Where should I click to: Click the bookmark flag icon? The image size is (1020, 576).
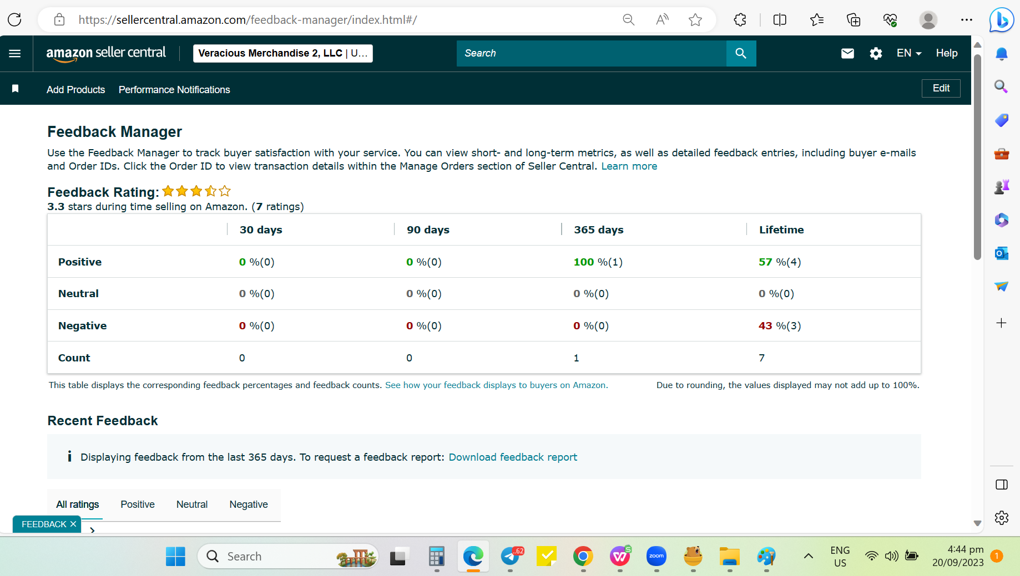coord(16,89)
